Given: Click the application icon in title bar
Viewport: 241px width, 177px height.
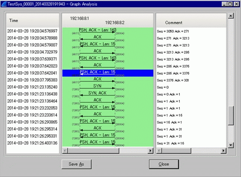Looking at the screenshot, I should click(x=4, y=4).
